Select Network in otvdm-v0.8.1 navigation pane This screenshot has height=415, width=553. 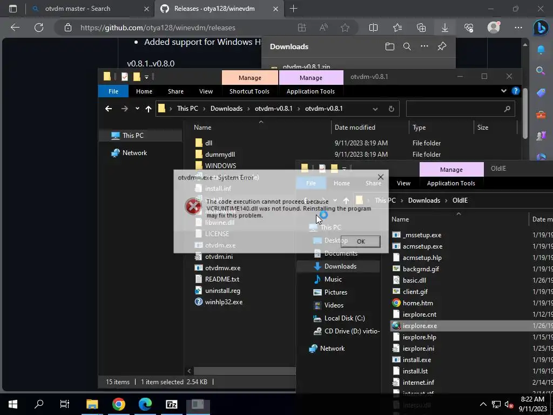pos(134,153)
